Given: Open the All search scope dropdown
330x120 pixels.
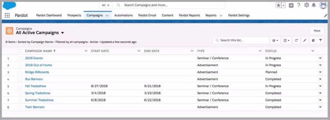Looking at the screenshot, I should pyautogui.click(x=106, y=5).
